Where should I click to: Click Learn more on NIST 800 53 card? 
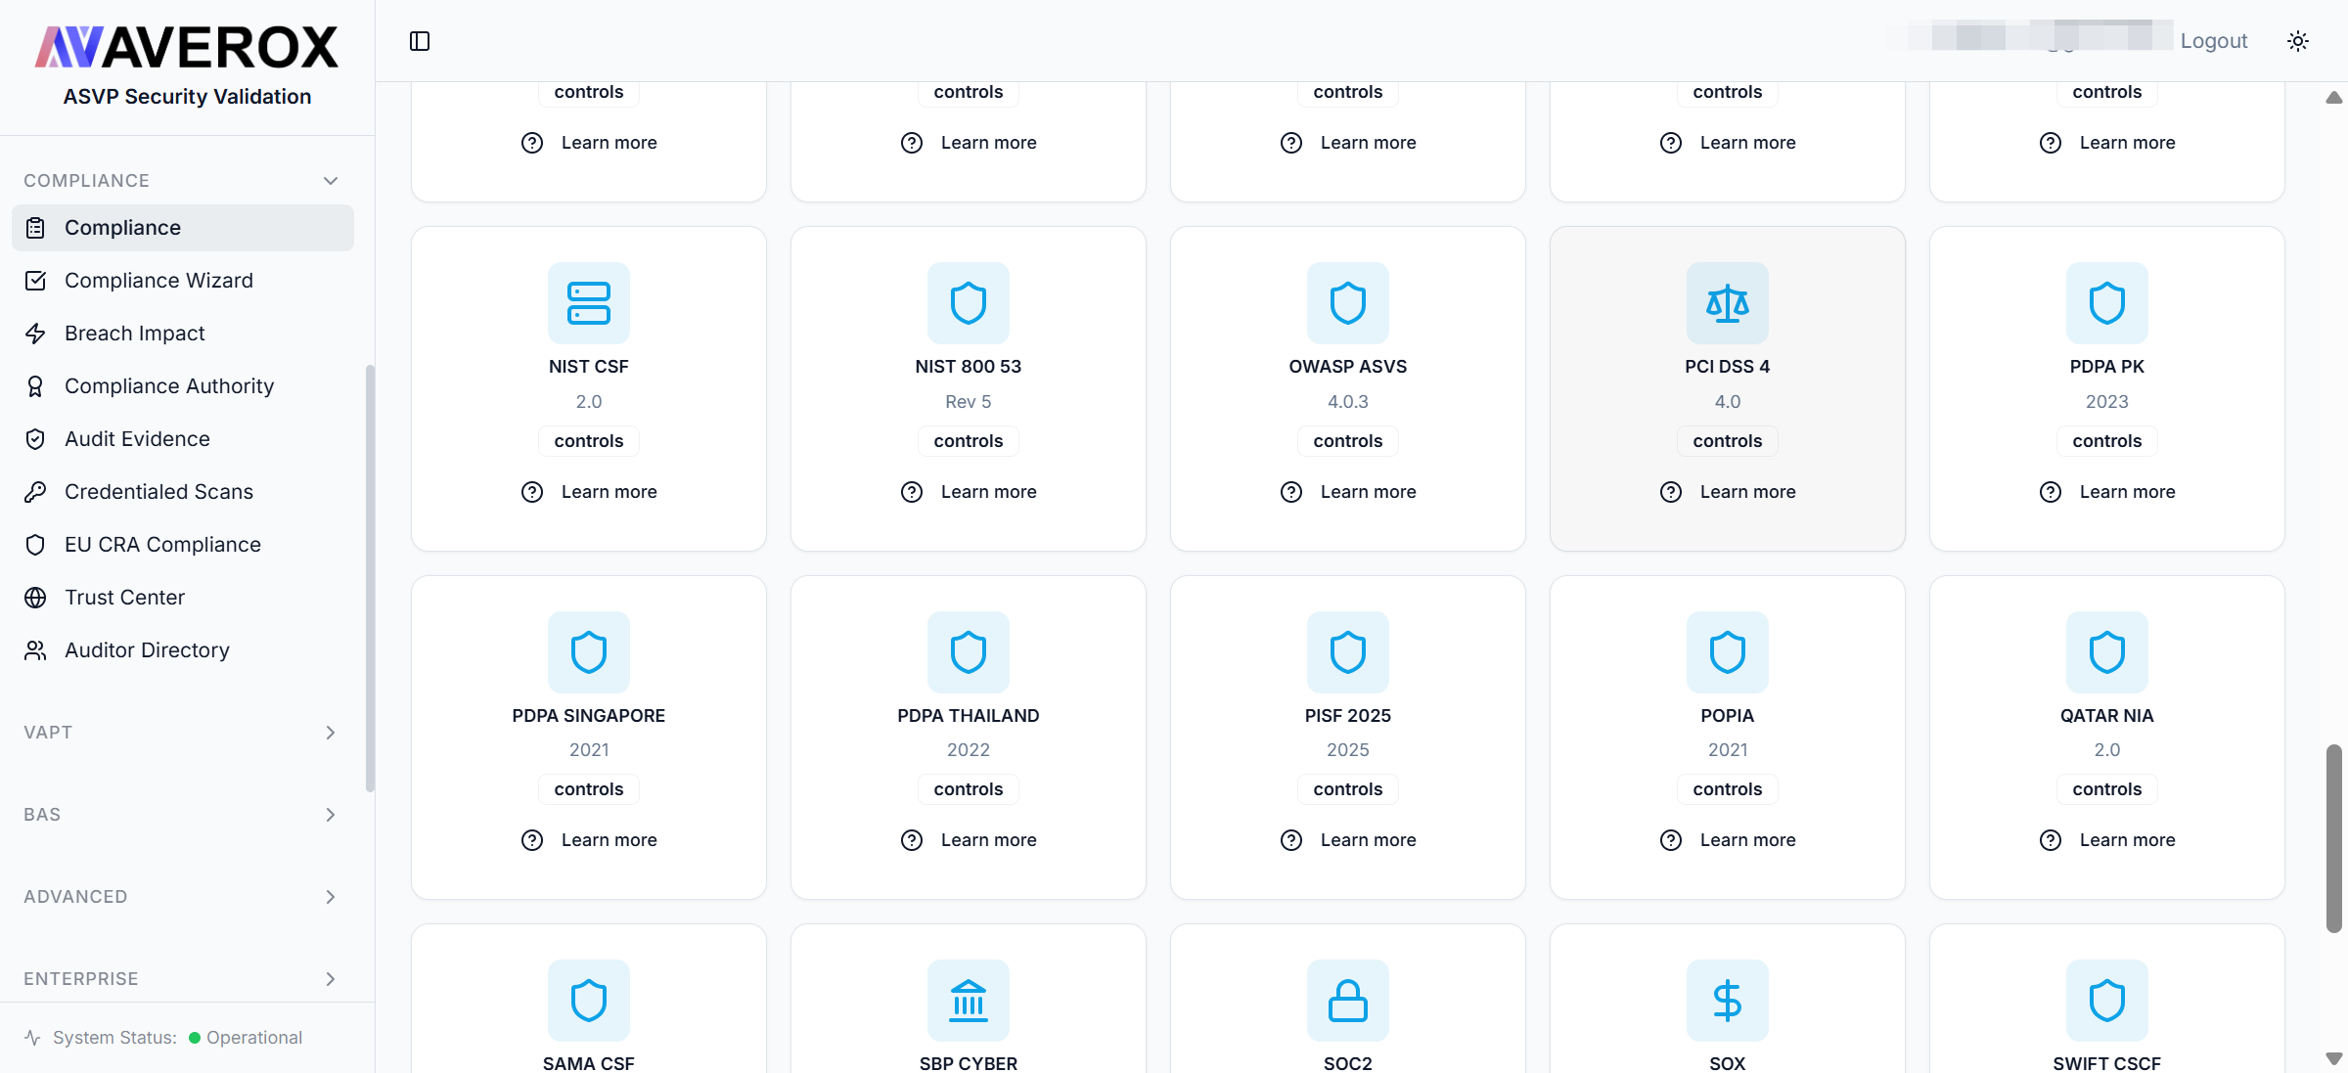pos(969,492)
